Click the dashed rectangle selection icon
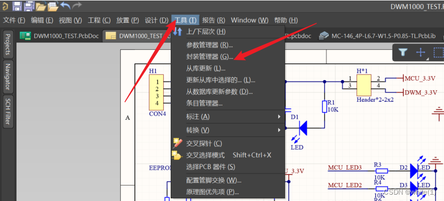This screenshot has width=444, height=201. coord(439,53)
